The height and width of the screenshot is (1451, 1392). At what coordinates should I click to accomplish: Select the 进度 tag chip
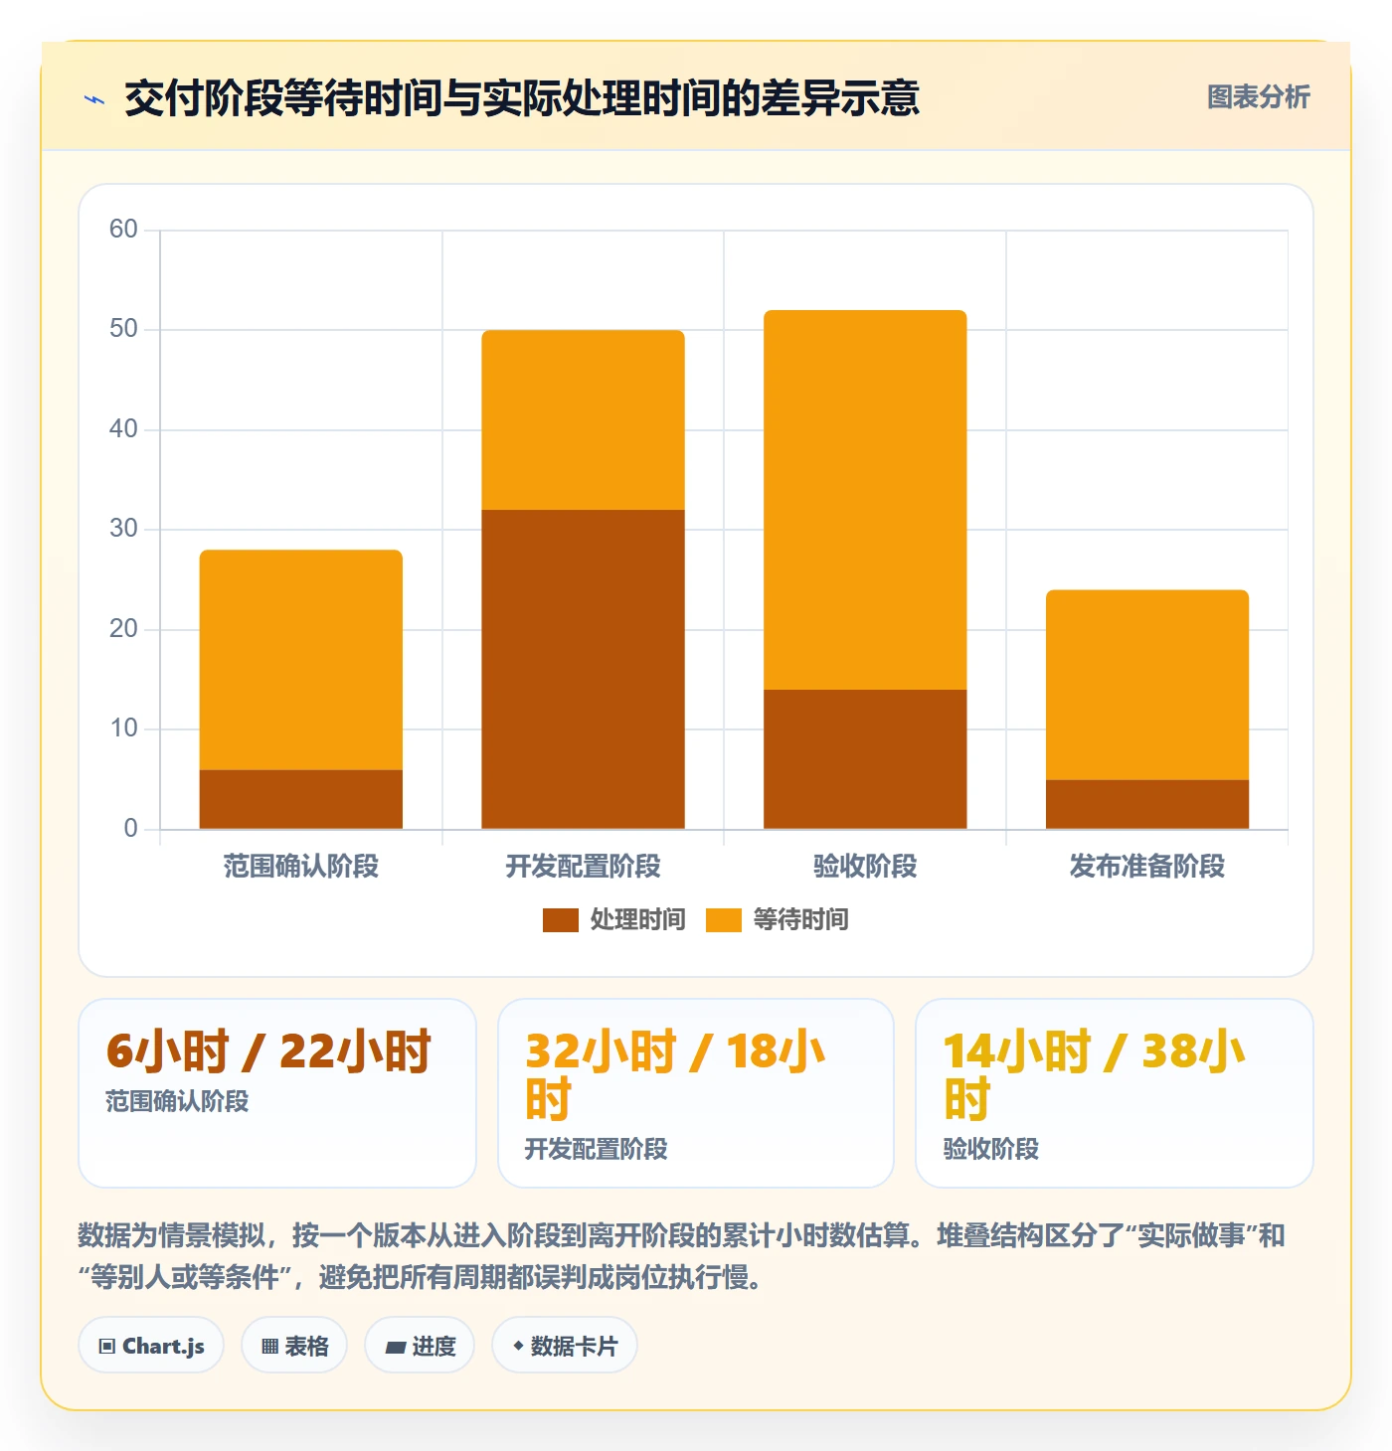(420, 1346)
